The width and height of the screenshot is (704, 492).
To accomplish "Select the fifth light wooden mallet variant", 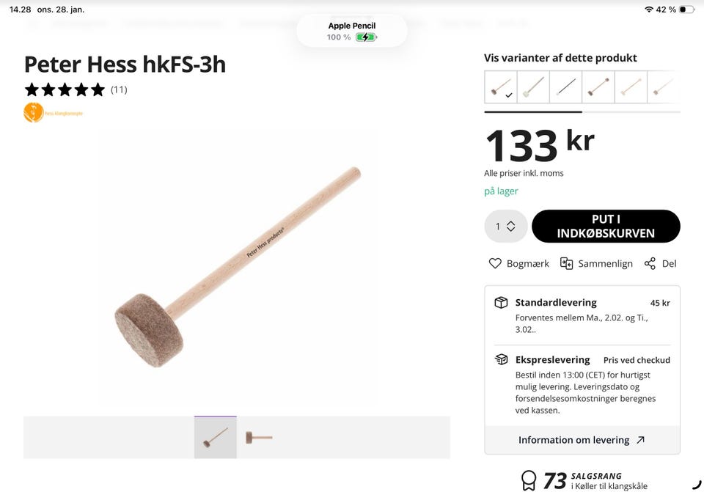I will tap(630, 87).
